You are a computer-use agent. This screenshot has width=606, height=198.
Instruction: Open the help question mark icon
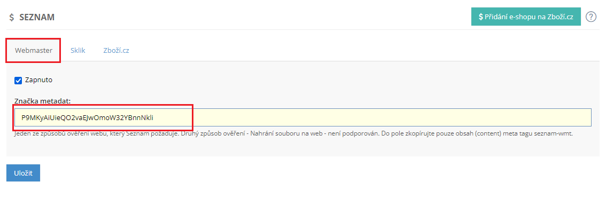tap(591, 17)
